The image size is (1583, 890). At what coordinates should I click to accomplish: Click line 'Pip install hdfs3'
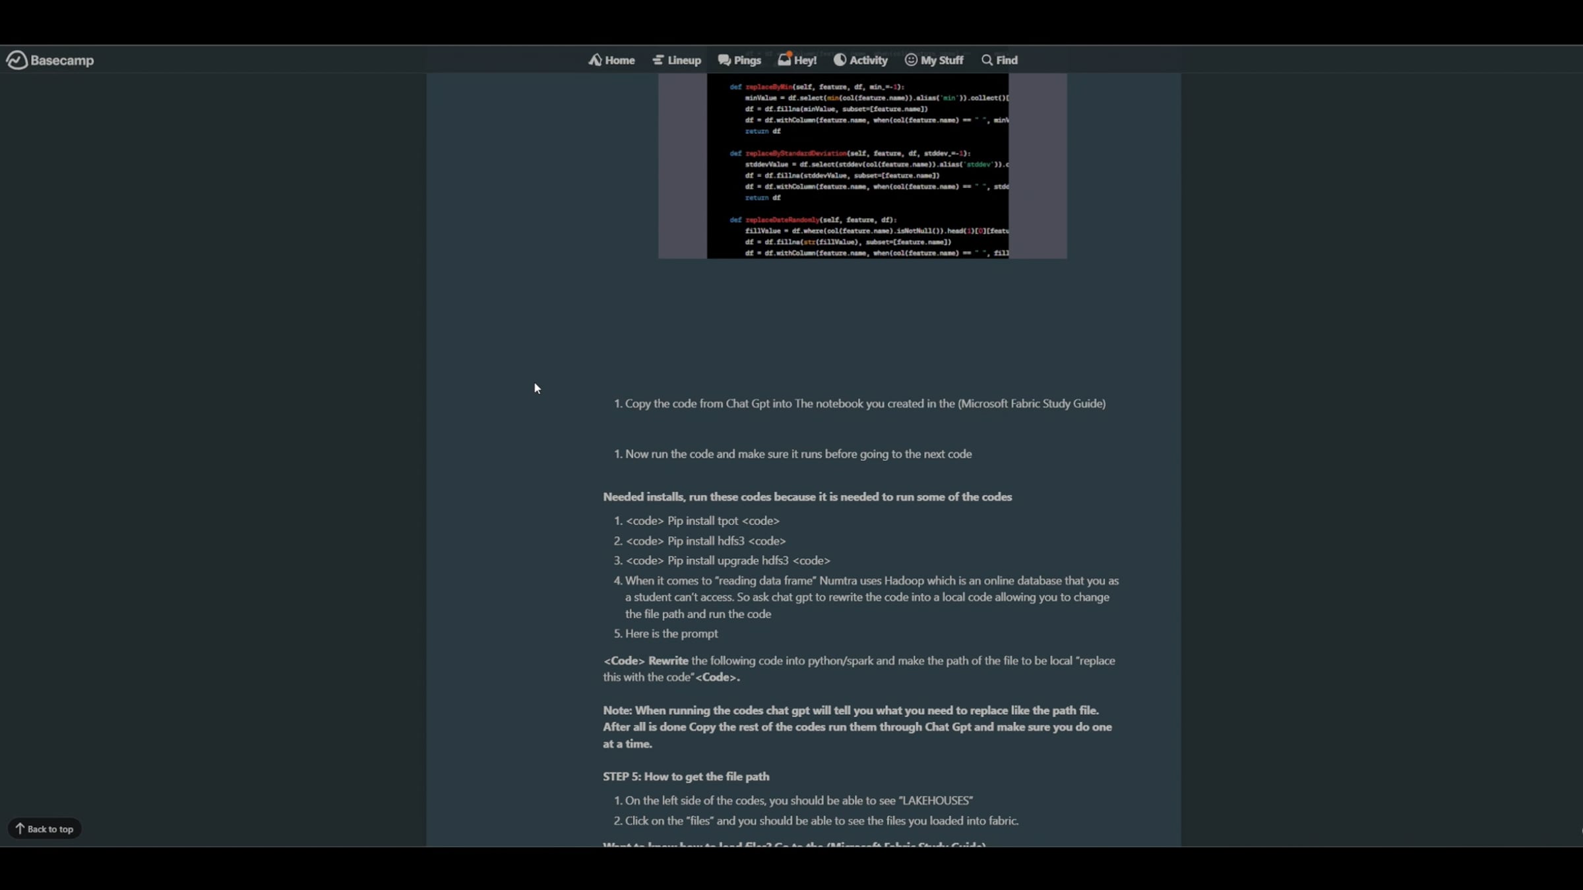[706, 541]
